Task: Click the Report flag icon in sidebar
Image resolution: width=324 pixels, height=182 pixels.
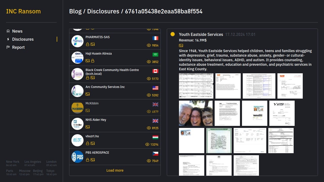Action: pyautogui.click(x=8, y=47)
